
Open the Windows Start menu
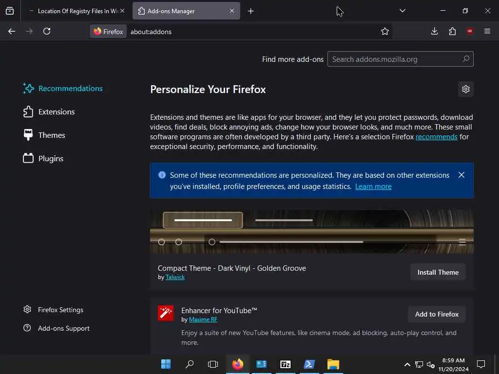(x=166, y=364)
